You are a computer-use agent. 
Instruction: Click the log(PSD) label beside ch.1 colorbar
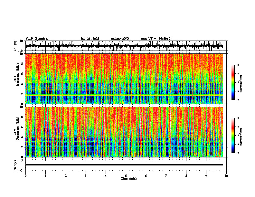click(x=241, y=84)
